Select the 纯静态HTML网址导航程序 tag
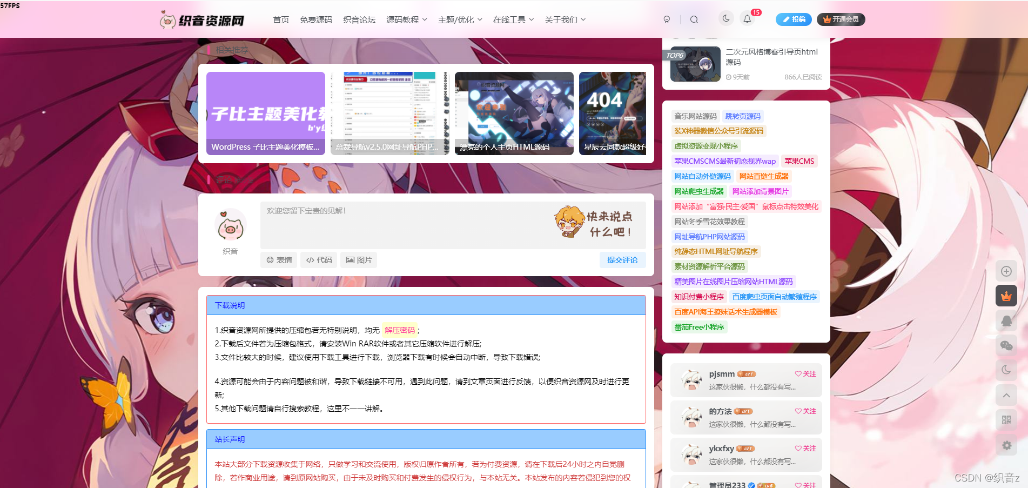 (716, 251)
